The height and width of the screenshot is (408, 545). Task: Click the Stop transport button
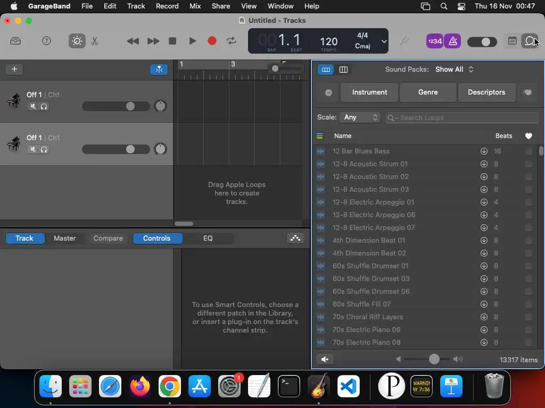tap(172, 41)
